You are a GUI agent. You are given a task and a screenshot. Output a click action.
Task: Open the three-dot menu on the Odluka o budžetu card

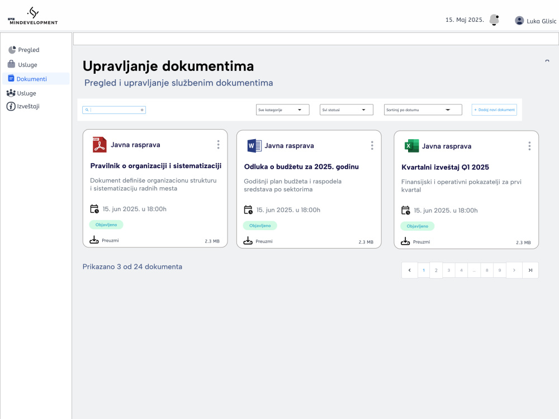pyautogui.click(x=372, y=145)
